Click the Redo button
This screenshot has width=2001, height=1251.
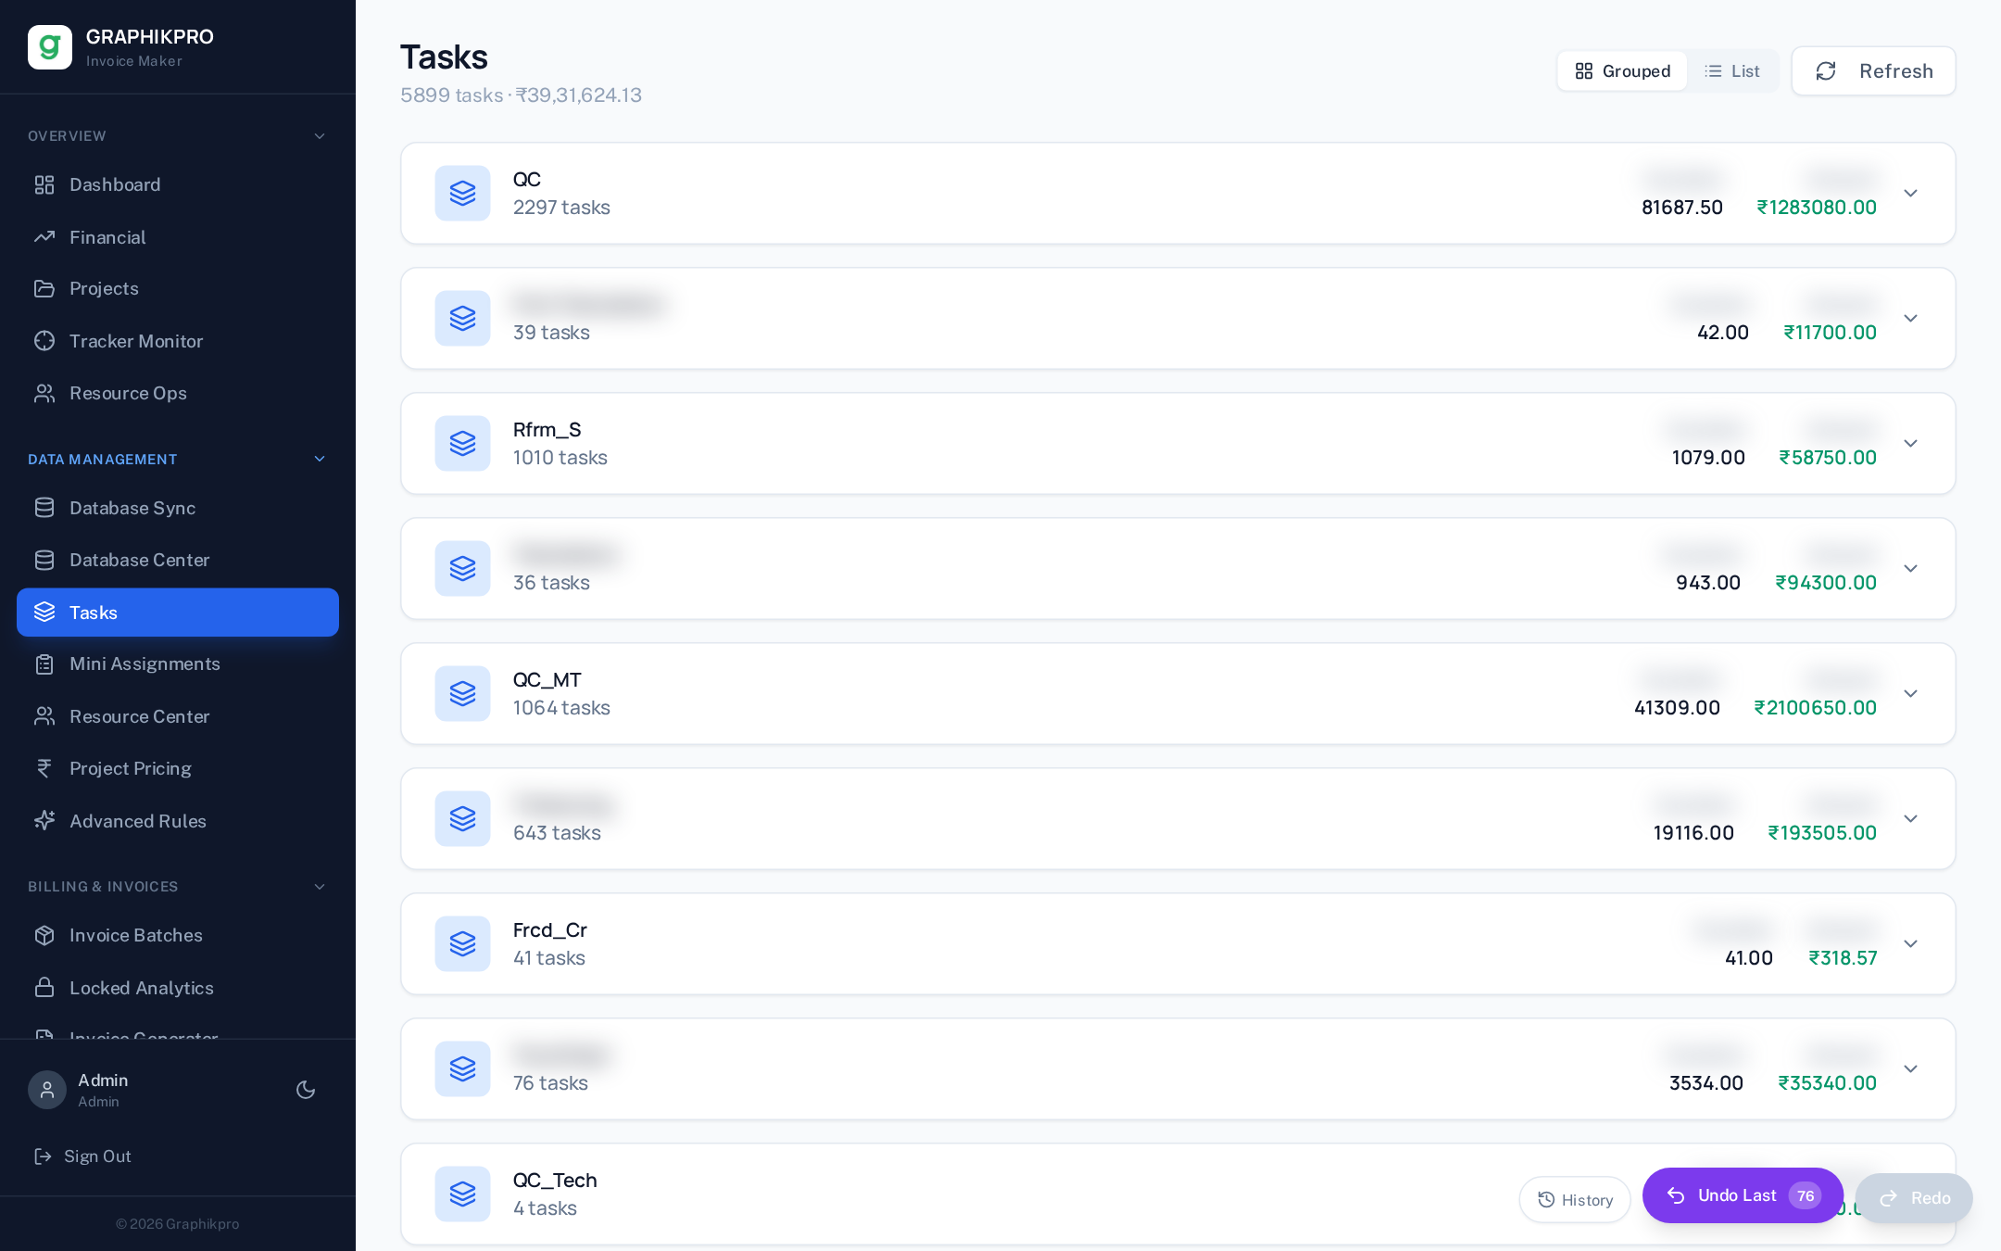1914,1198
